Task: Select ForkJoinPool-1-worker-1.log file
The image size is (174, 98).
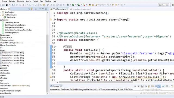Action: click(x=13, y=53)
